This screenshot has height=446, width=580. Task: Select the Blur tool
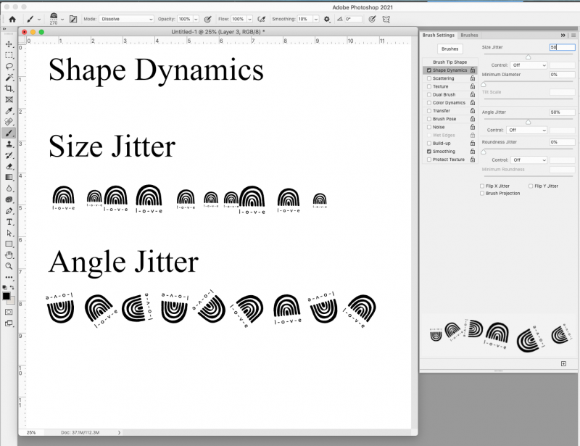[9, 189]
